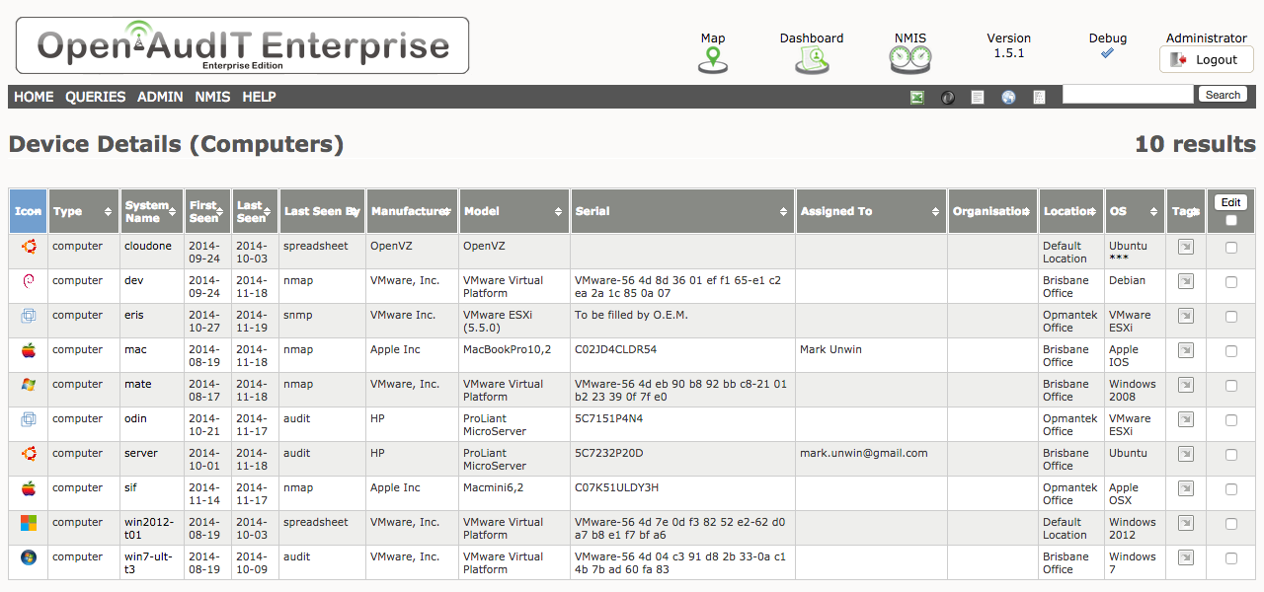The height and width of the screenshot is (592, 1264).
Task: Open the tags icon for cloudone
Action: pos(1186,247)
